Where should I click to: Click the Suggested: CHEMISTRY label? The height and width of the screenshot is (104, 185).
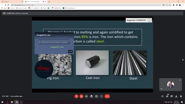pyautogui.click(x=136, y=20)
